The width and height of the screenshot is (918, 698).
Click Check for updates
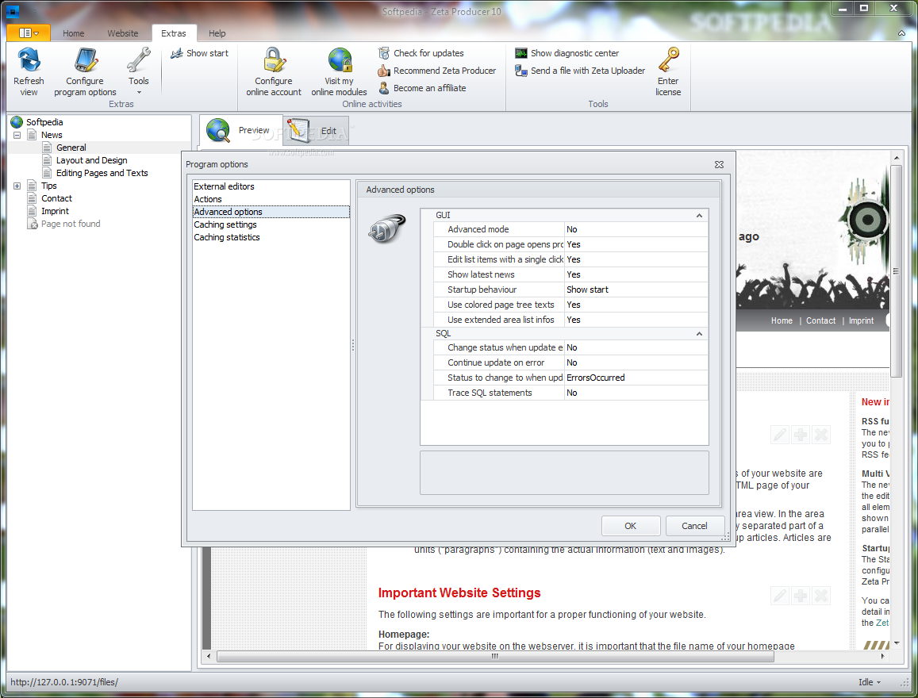[x=421, y=53]
